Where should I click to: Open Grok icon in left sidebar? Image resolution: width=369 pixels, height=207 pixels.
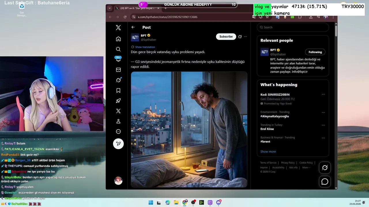[x=118, y=80]
